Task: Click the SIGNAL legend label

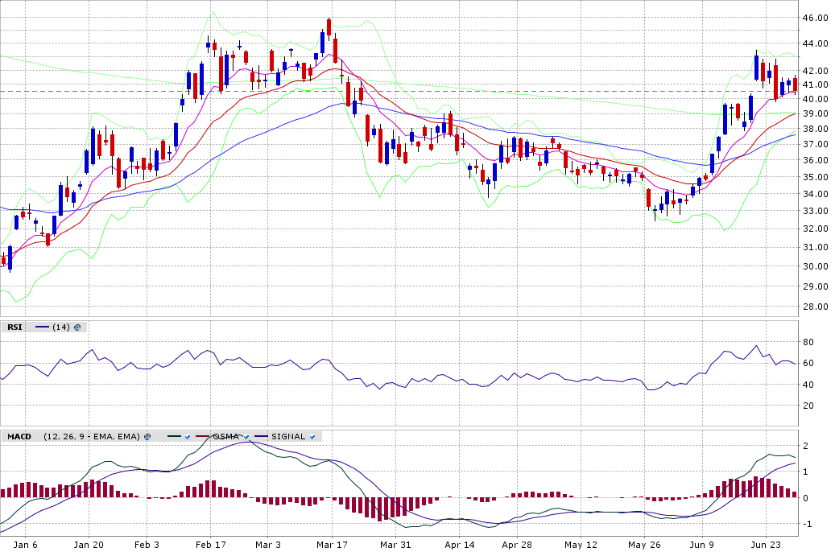Action: pos(287,437)
